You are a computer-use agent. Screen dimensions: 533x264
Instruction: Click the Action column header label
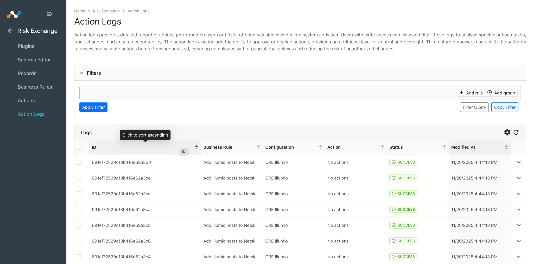click(x=334, y=147)
